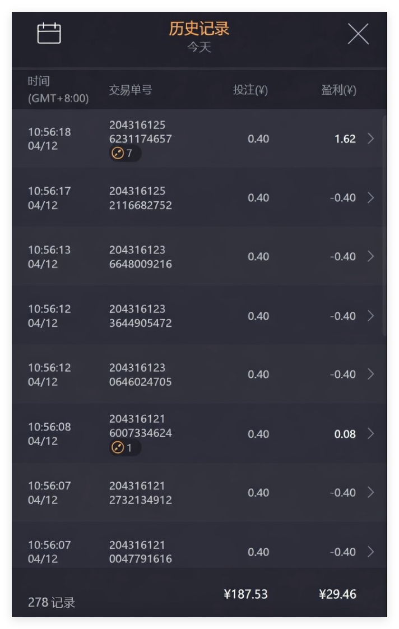Image resolution: width=399 pixels, height=629 pixels.
Task: Click the free-spin badge showing 1
Action: [125, 448]
